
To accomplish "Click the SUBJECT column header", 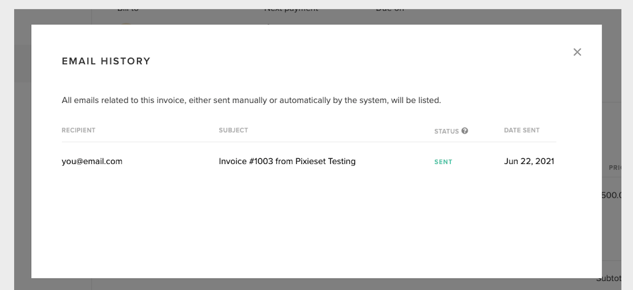I will 233,130.
